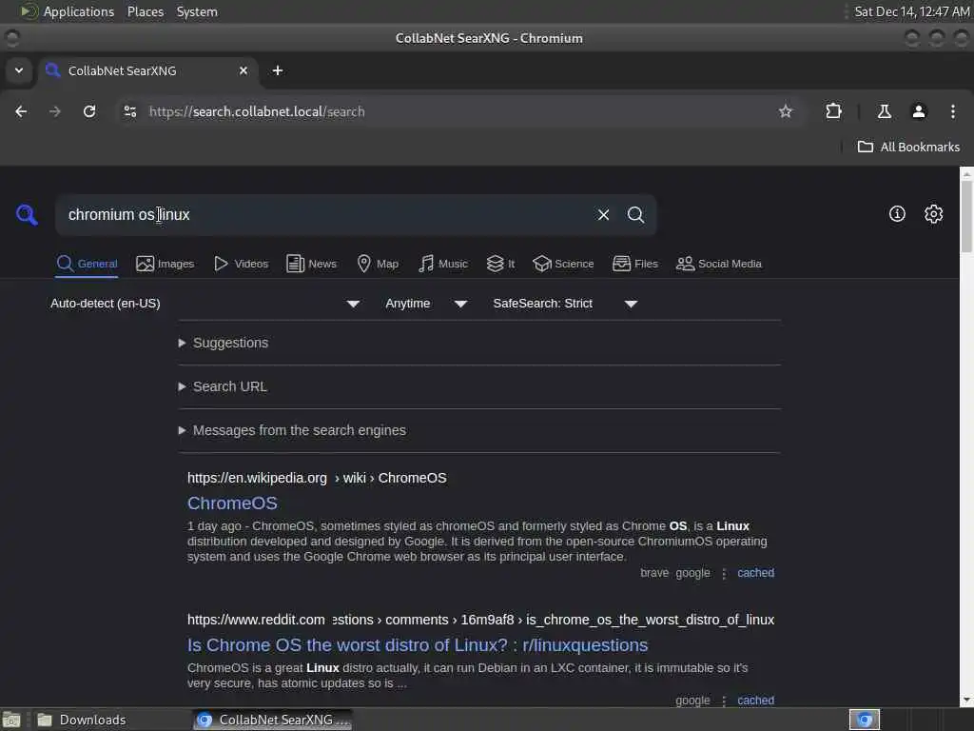Click the CollabNet SearXNG taskbar entry
The height and width of the screenshot is (731, 974).
tap(273, 720)
